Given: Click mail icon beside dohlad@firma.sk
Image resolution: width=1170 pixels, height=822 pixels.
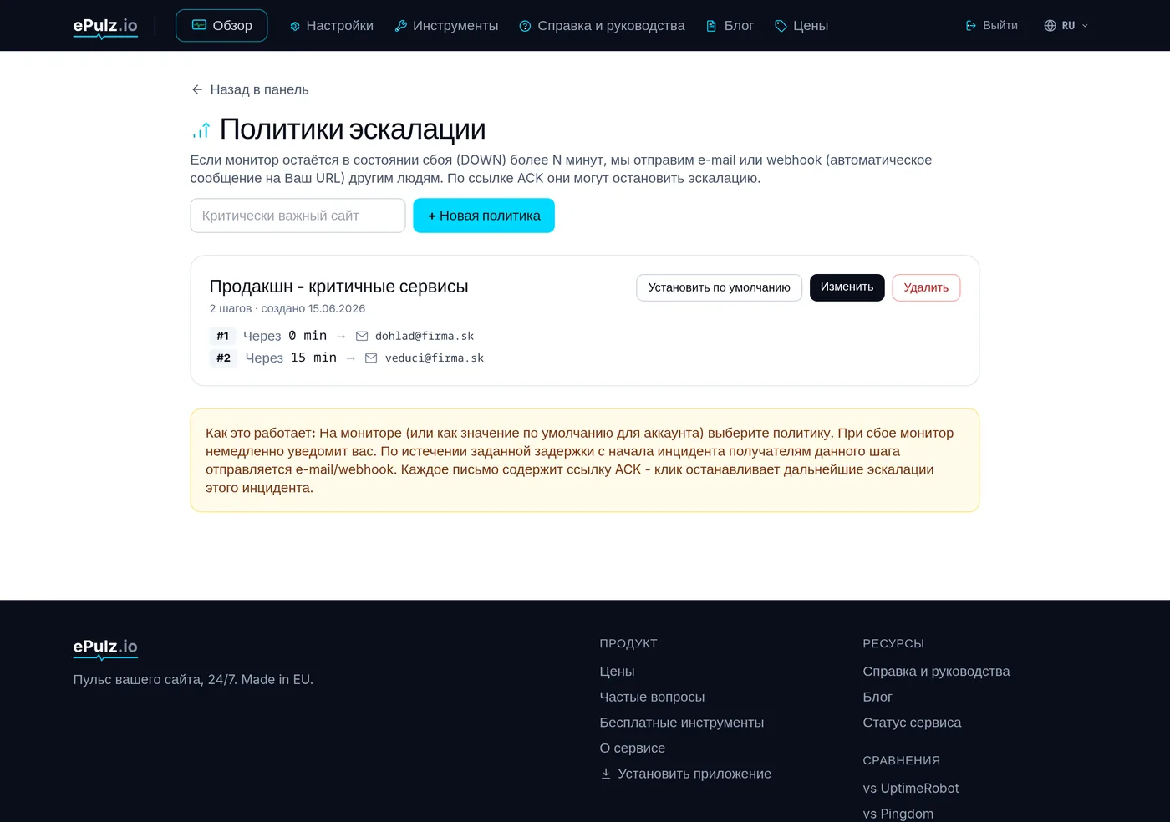Looking at the screenshot, I should tap(362, 336).
